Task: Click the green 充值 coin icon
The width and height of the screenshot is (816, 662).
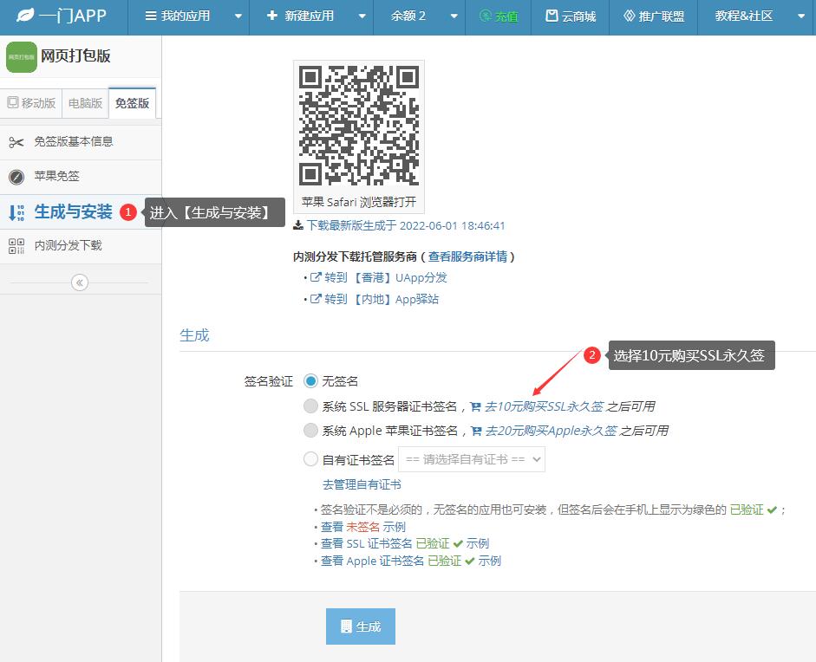Action: pyautogui.click(x=485, y=16)
